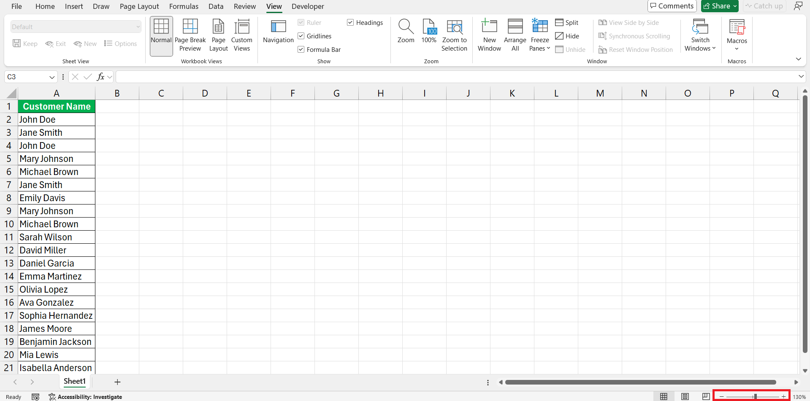Click Page Layout icon in status bar

click(685, 396)
